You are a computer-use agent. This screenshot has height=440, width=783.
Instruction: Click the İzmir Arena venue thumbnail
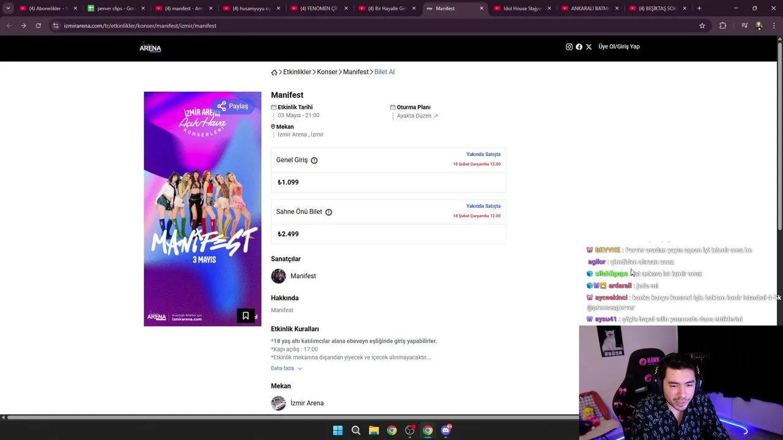point(278,403)
